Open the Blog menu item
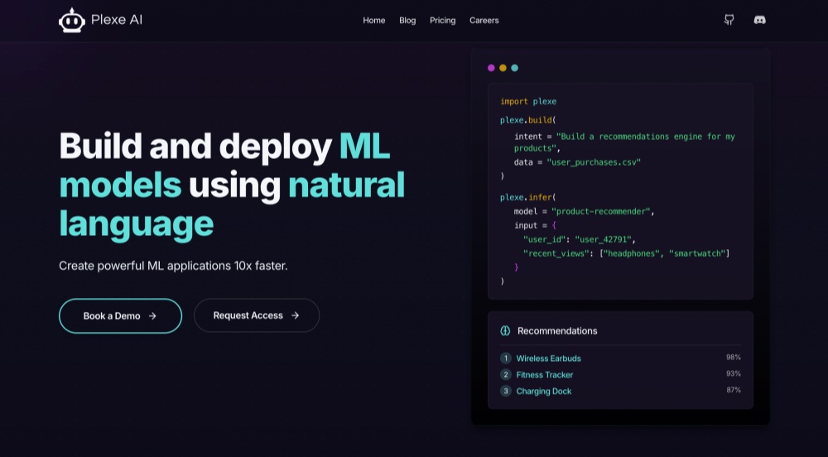The width and height of the screenshot is (828, 457). point(407,21)
